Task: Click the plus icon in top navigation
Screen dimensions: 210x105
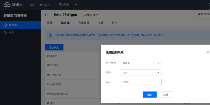Action: [76, 5]
